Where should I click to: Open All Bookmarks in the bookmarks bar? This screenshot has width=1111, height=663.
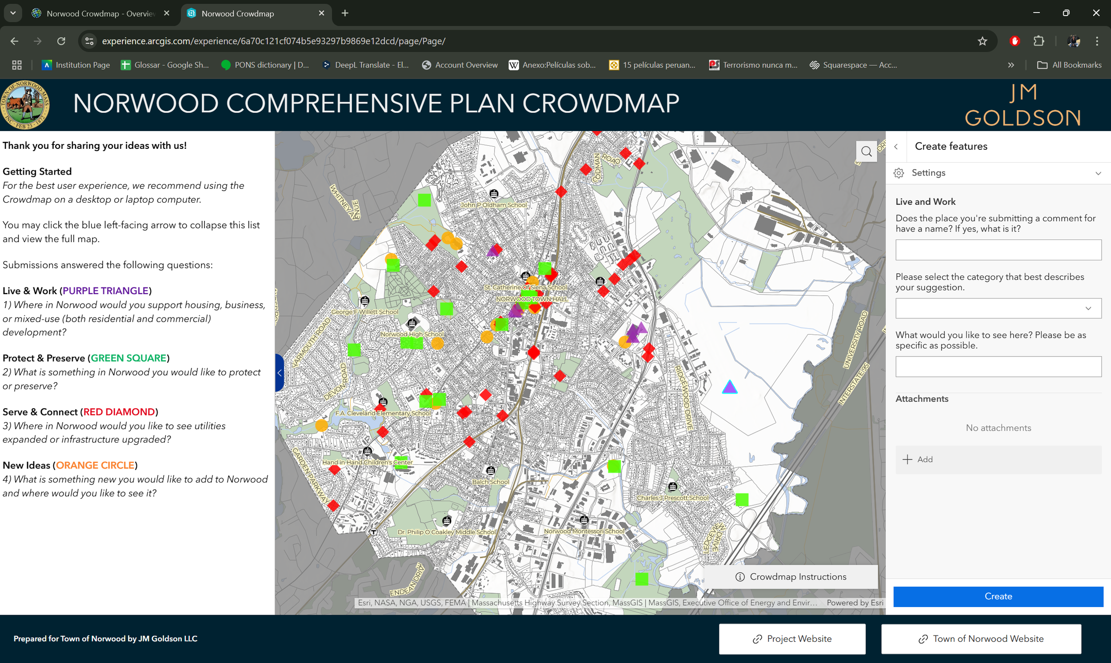coord(1070,65)
